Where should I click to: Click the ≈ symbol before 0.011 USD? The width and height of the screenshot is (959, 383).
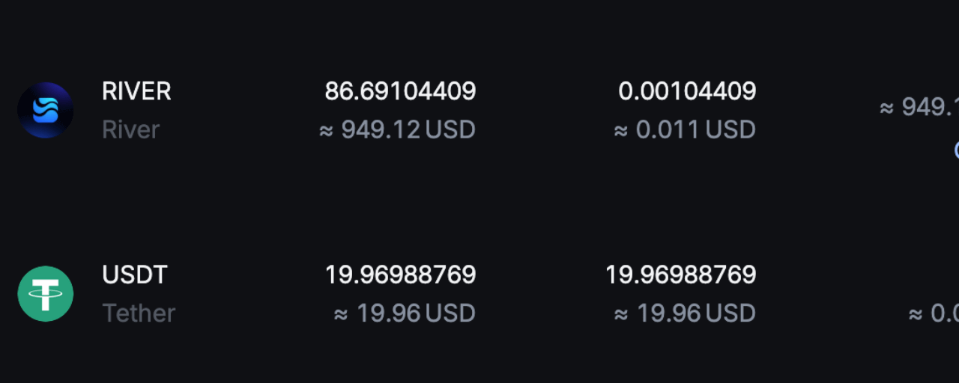pyautogui.click(x=620, y=131)
